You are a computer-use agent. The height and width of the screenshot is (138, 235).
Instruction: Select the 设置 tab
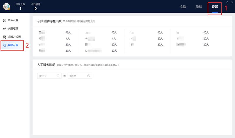tap(215, 6)
